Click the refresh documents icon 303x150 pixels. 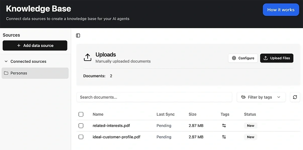[x=295, y=97]
